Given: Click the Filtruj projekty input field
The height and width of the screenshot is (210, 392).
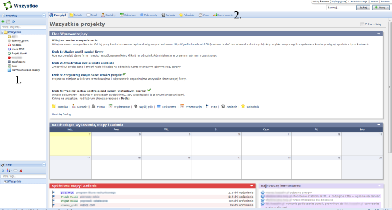Looking at the screenshot, I should 24,27.
